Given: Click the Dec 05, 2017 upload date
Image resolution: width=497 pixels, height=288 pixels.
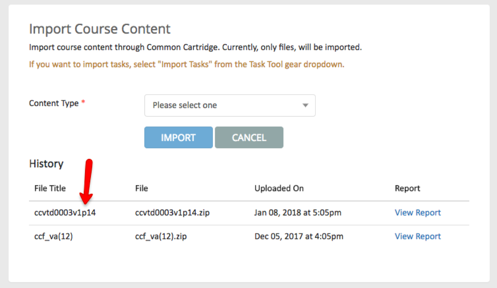Looking at the screenshot, I should click(299, 236).
